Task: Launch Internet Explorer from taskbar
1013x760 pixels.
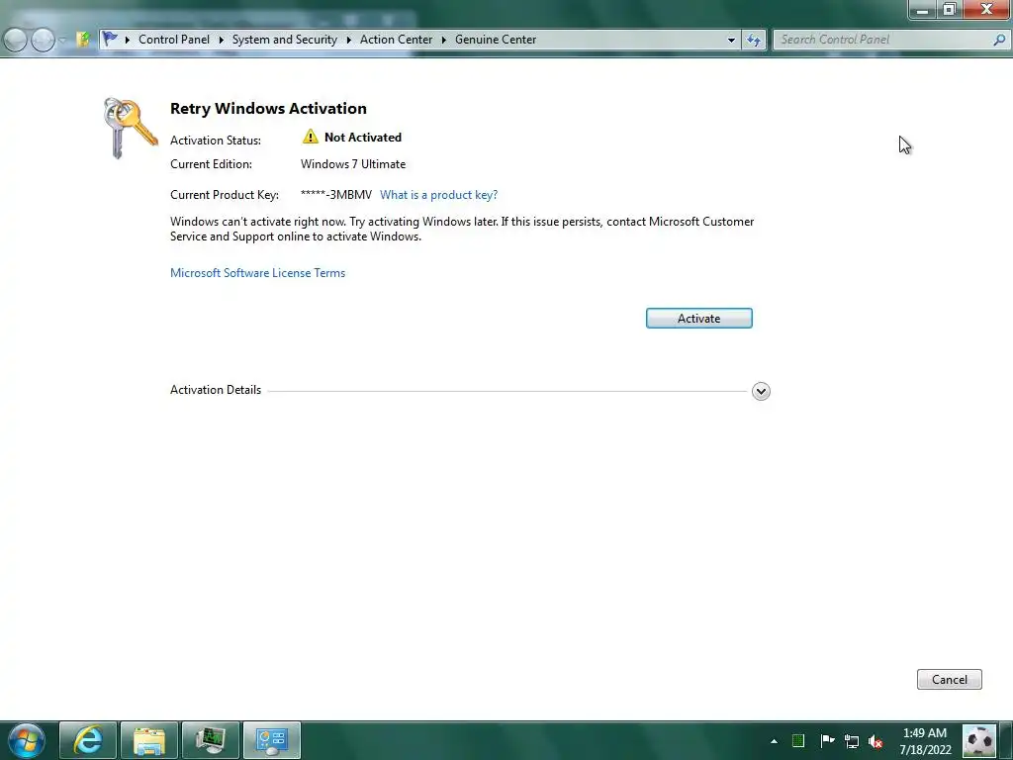Action: (88, 740)
